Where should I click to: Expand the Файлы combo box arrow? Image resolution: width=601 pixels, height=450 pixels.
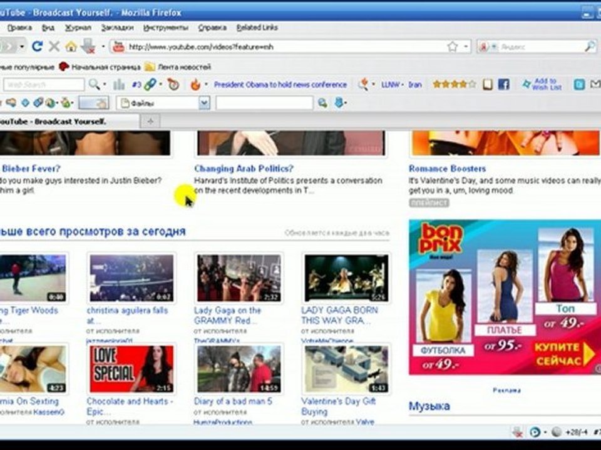point(204,102)
